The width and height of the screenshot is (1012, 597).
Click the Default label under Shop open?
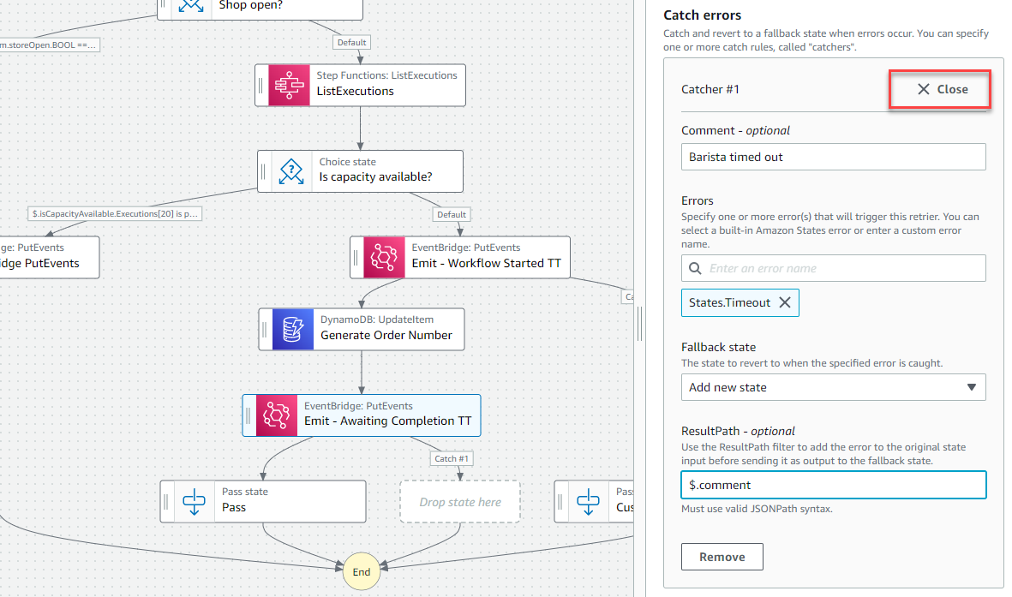pos(351,43)
